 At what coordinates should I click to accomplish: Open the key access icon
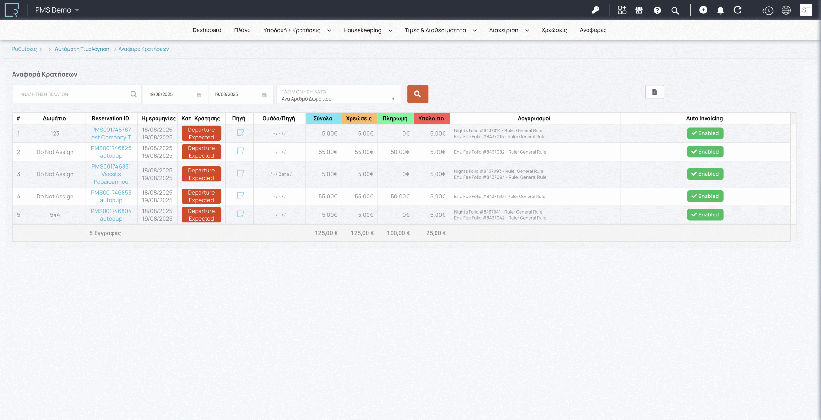tap(595, 10)
